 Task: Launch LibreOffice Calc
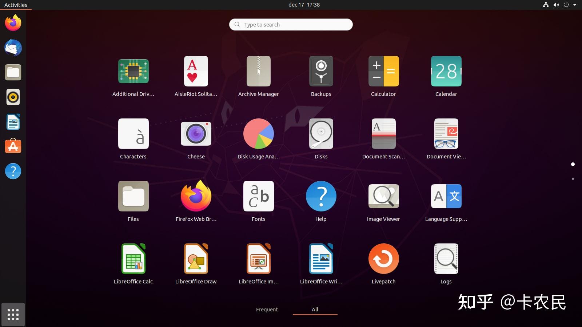133,259
